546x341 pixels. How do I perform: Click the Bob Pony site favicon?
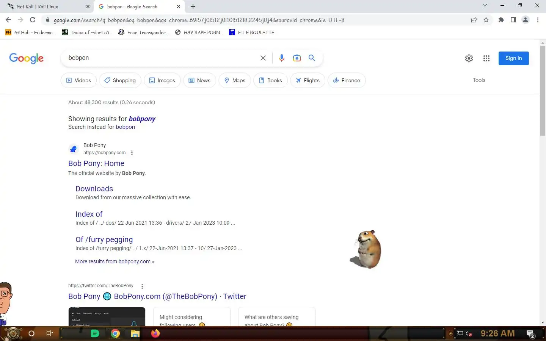coord(74,149)
